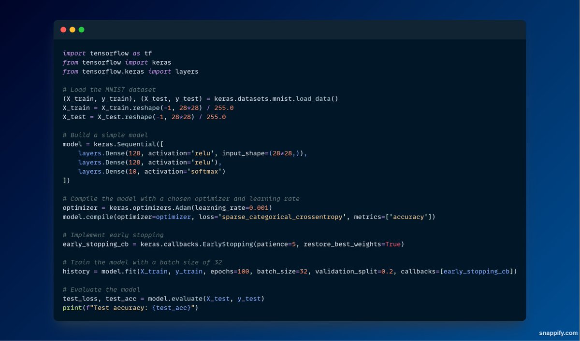Screen dimensions: 580x341
Task: Click the closing '])' line of the model
Action: click(67, 180)
